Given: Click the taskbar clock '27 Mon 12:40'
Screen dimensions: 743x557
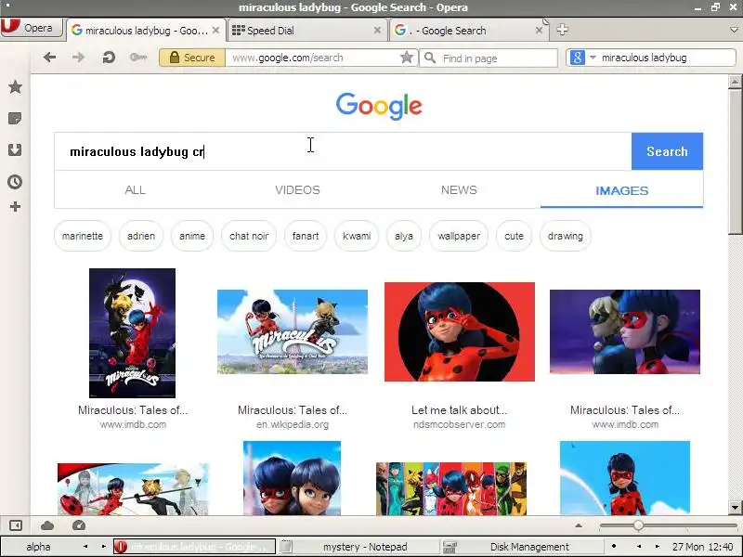Looking at the screenshot, I should (x=703, y=547).
